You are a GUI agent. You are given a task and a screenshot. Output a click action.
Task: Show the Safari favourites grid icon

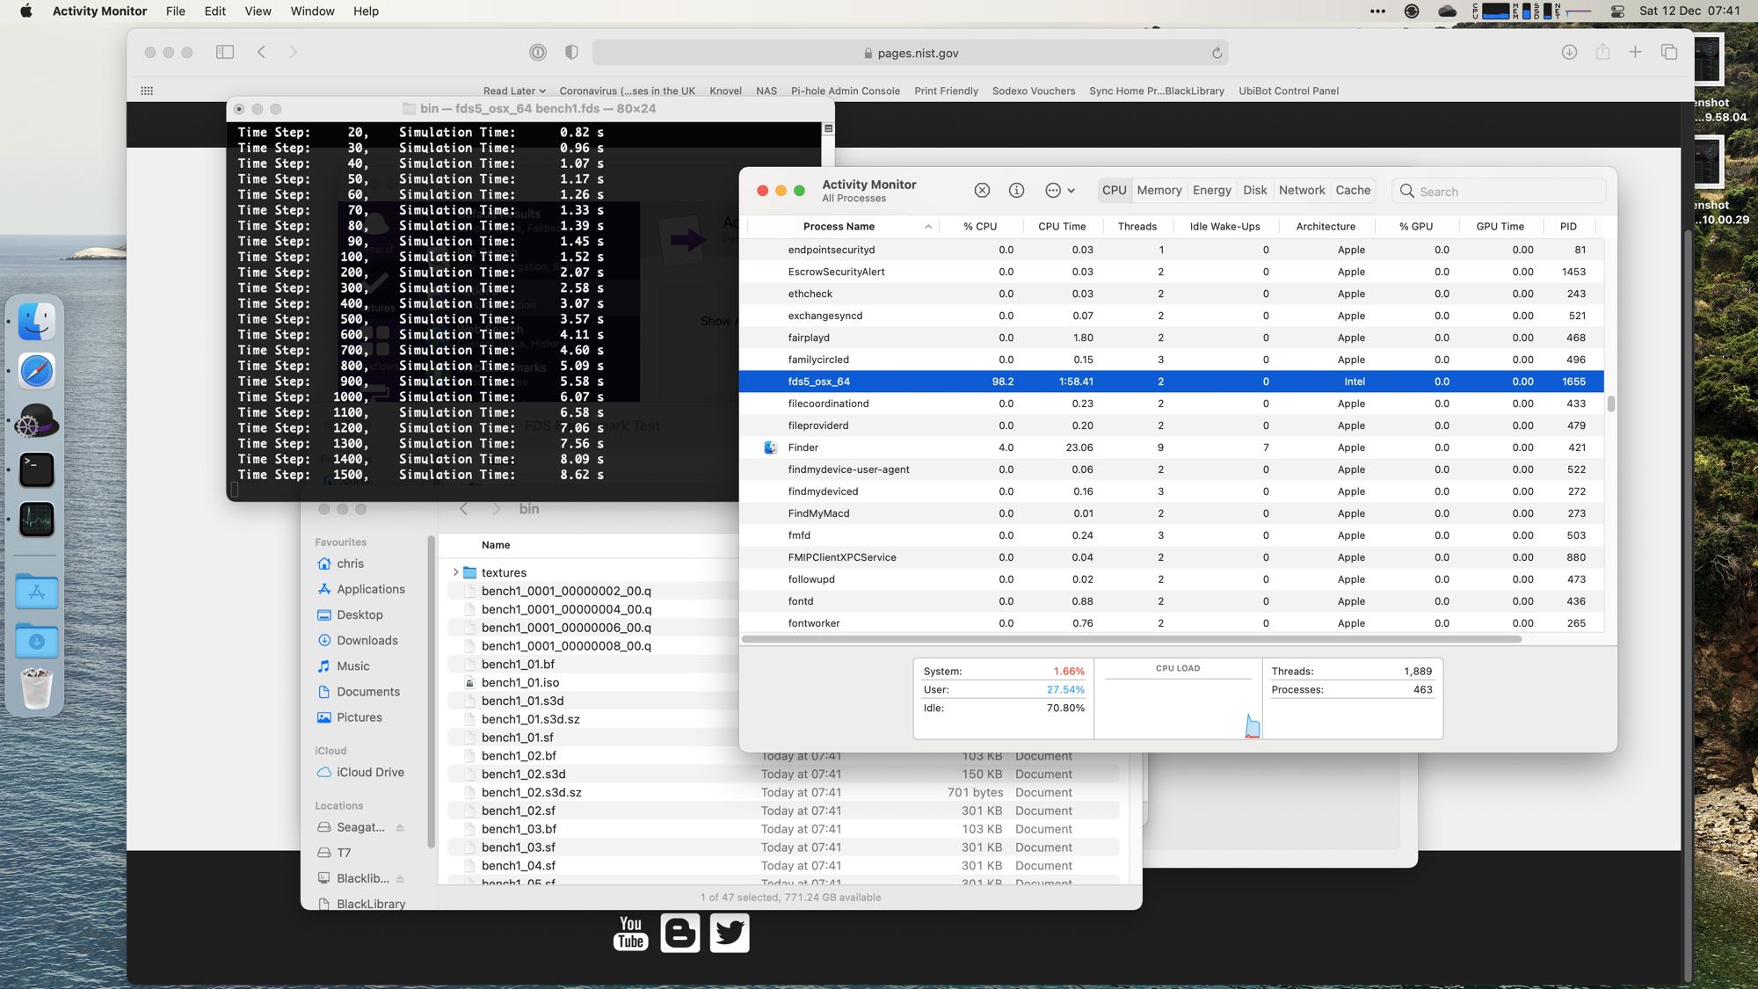tap(147, 91)
